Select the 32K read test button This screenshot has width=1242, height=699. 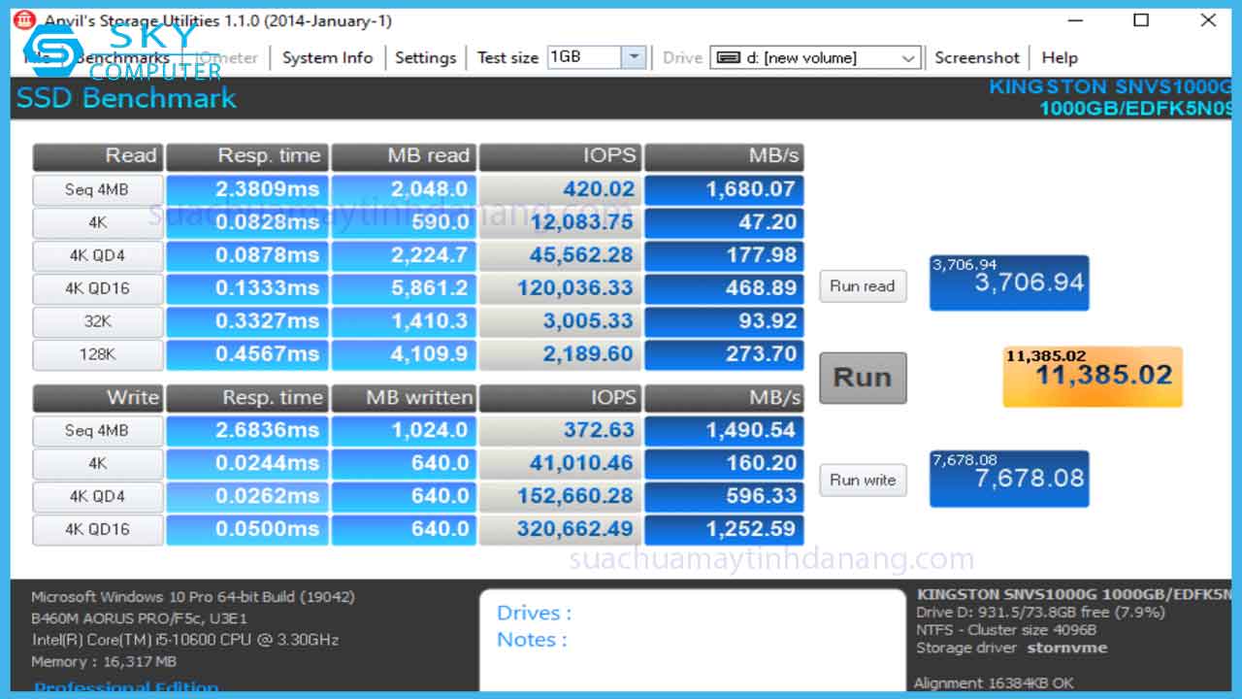(x=97, y=322)
